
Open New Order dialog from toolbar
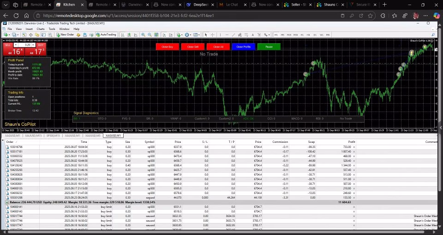65,35
